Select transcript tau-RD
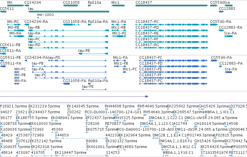247x157 pixels. point(68,48)
